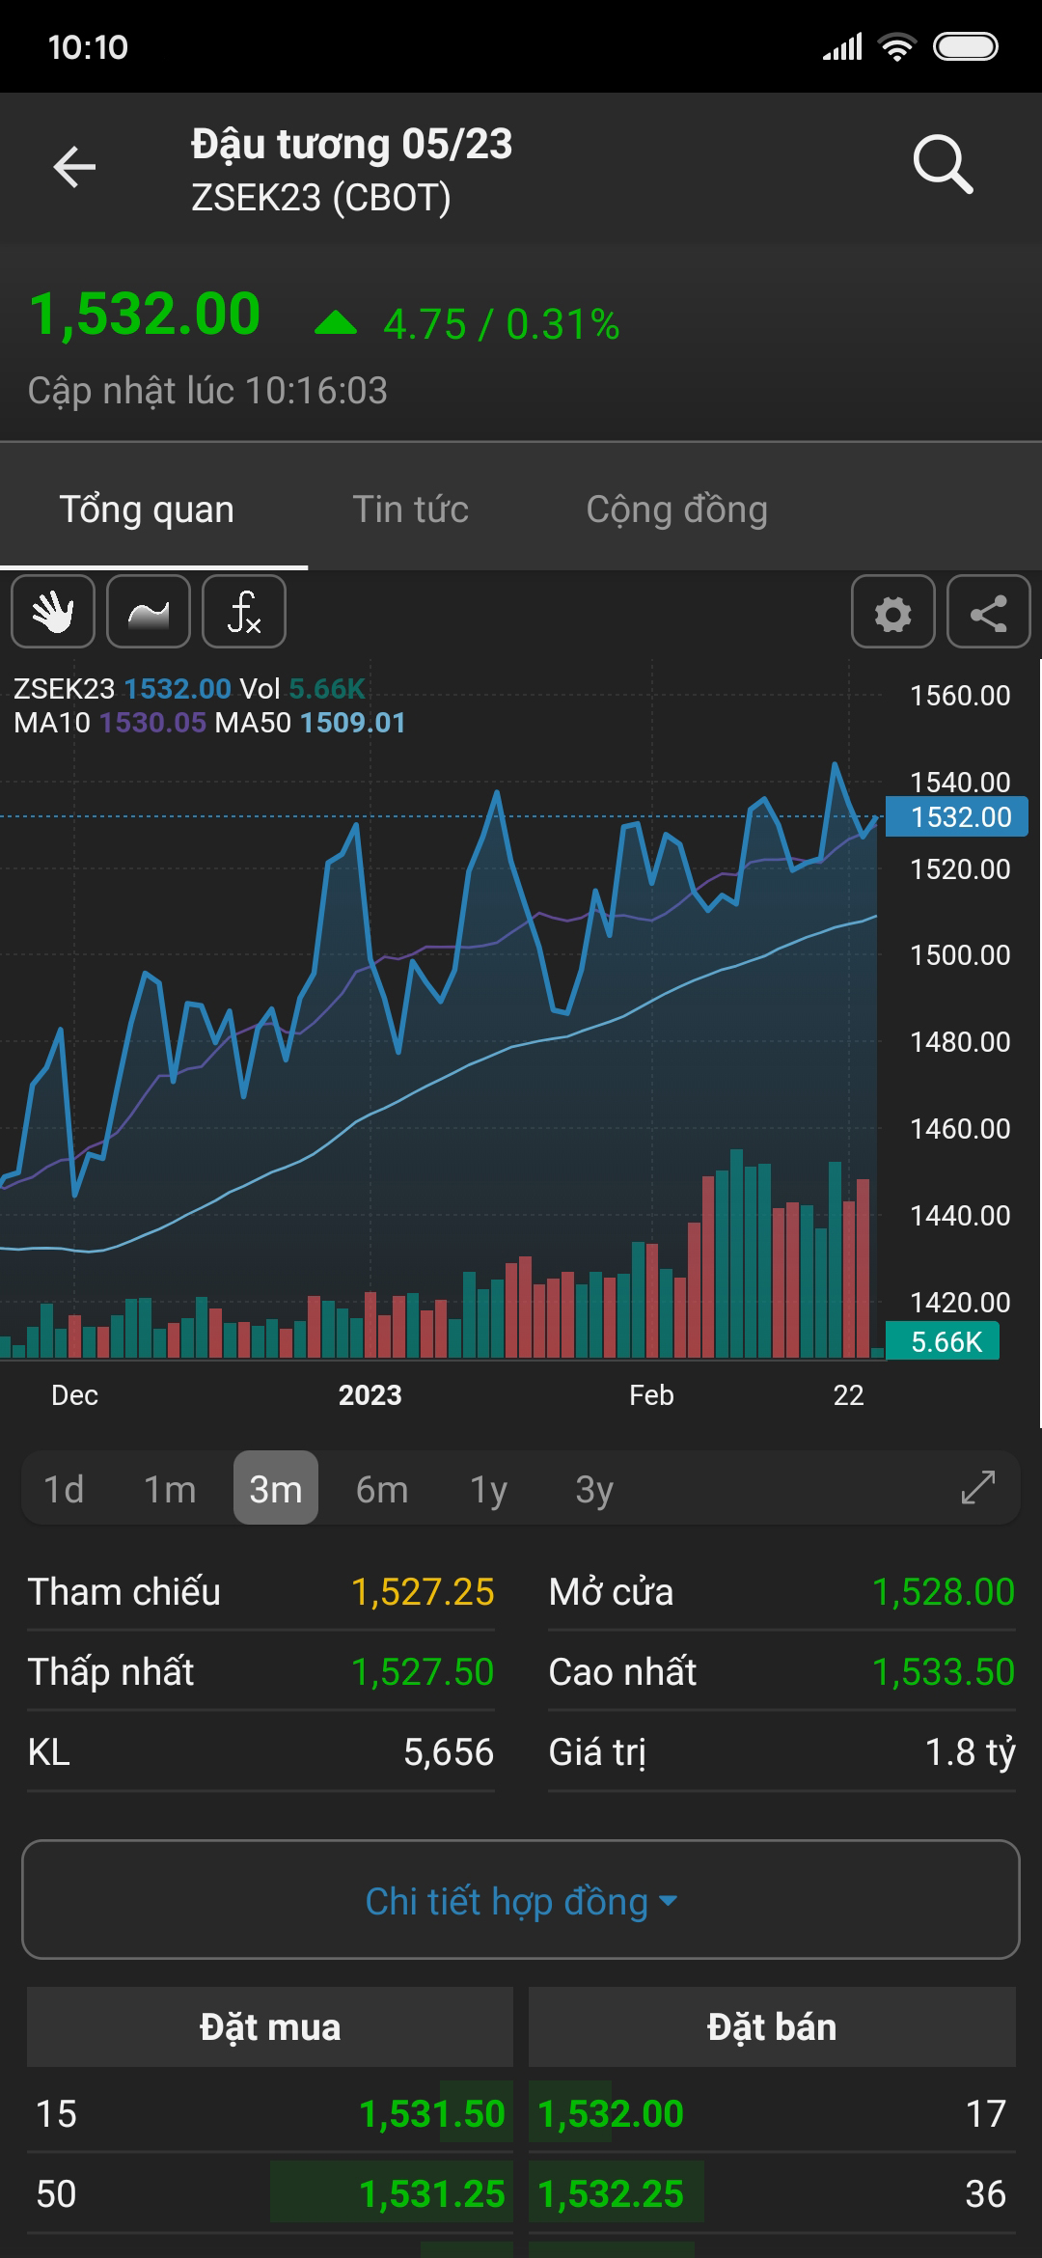
Task: Open the Tin tức tab
Action: [410, 509]
